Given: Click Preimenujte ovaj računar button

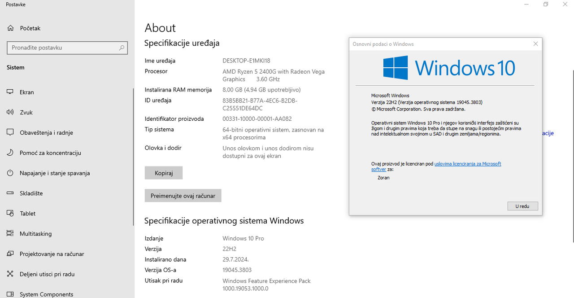Looking at the screenshot, I should pos(183,196).
